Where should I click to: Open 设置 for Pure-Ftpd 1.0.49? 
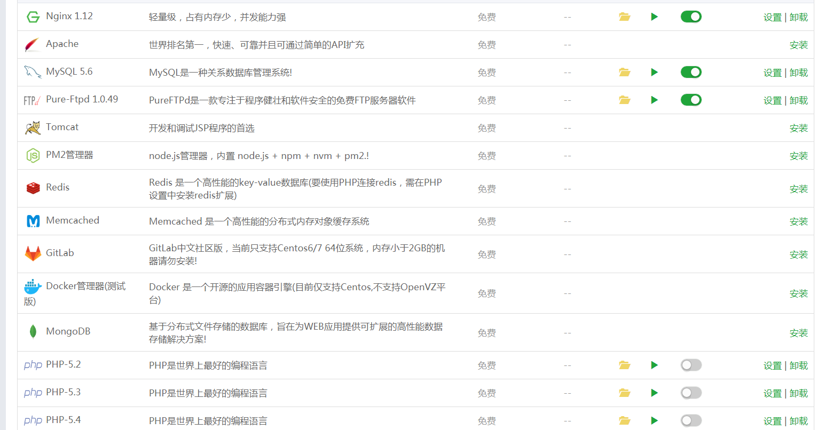(x=773, y=101)
